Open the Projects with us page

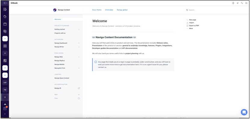point(60,33)
